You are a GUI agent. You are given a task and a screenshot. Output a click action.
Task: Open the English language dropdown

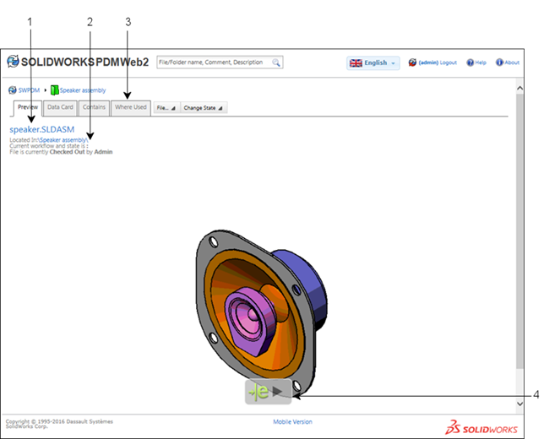(x=373, y=62)
